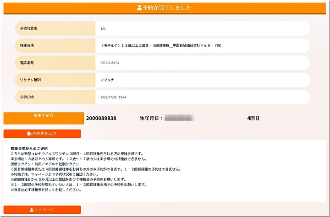Click the 1人 value field
Viewport: 330px width, 217px height.
pyautogui.click(x=104, y=28)
